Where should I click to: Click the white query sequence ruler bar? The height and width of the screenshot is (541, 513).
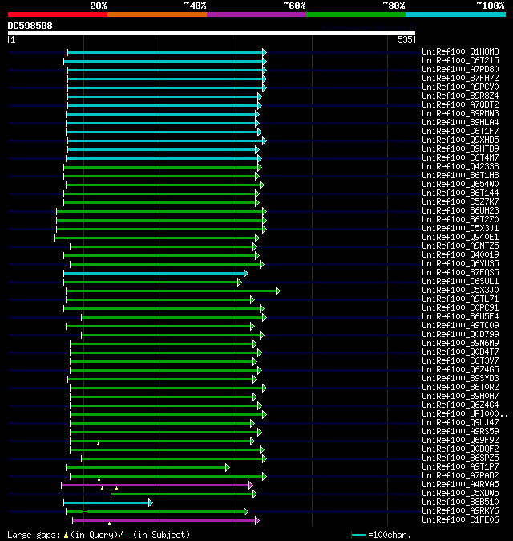[x=212, y=33]
